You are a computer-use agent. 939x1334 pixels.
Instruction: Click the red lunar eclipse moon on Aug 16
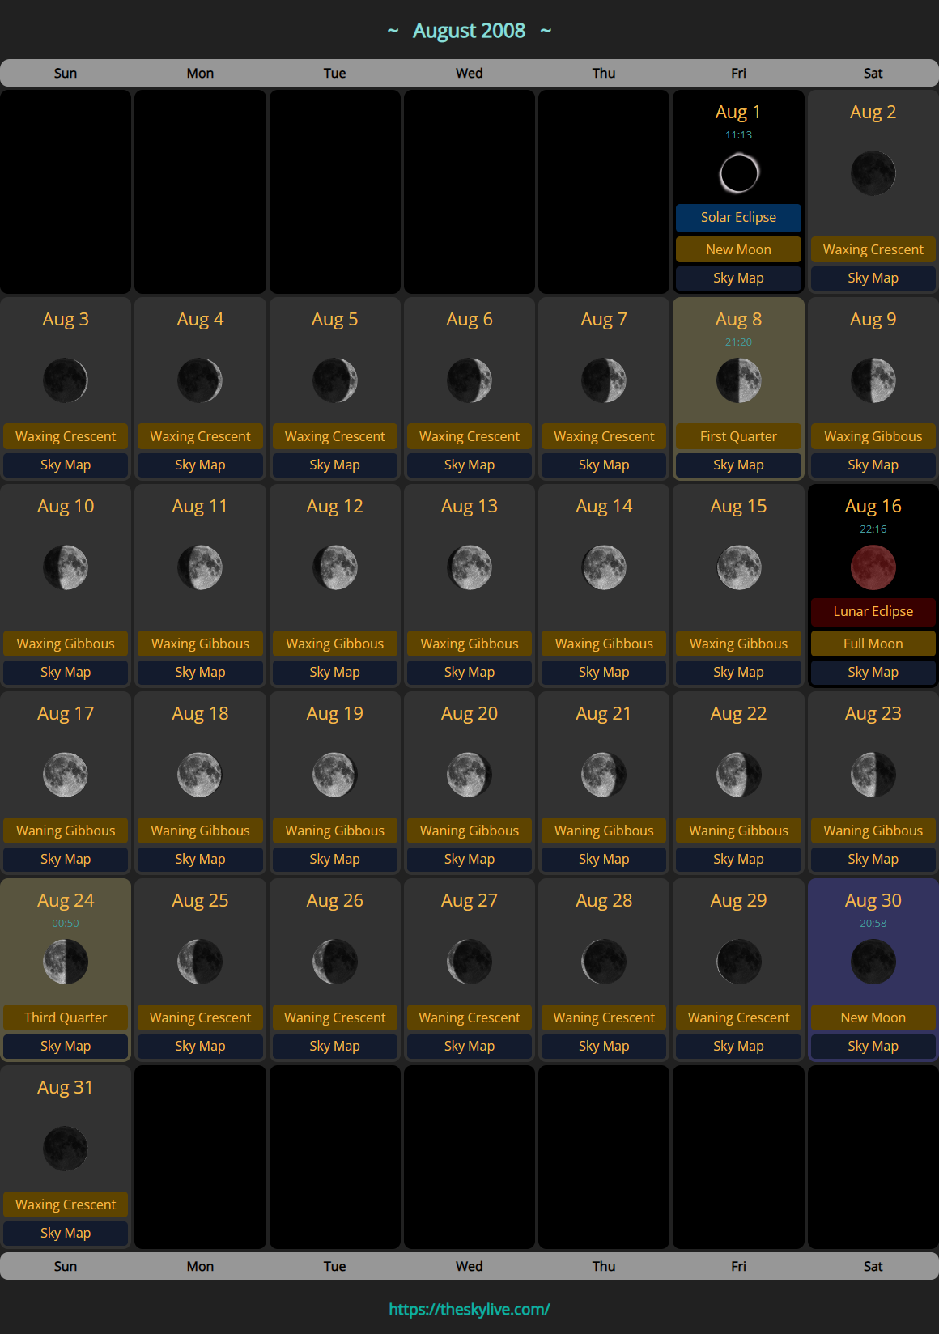tap(873, 567)
